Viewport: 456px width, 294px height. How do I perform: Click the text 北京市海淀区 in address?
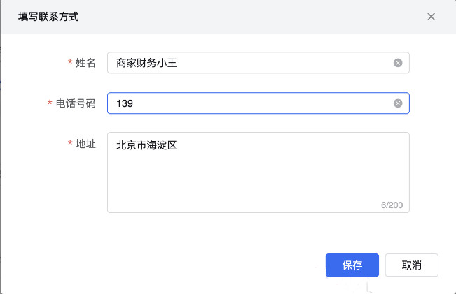tap(146, 147)
